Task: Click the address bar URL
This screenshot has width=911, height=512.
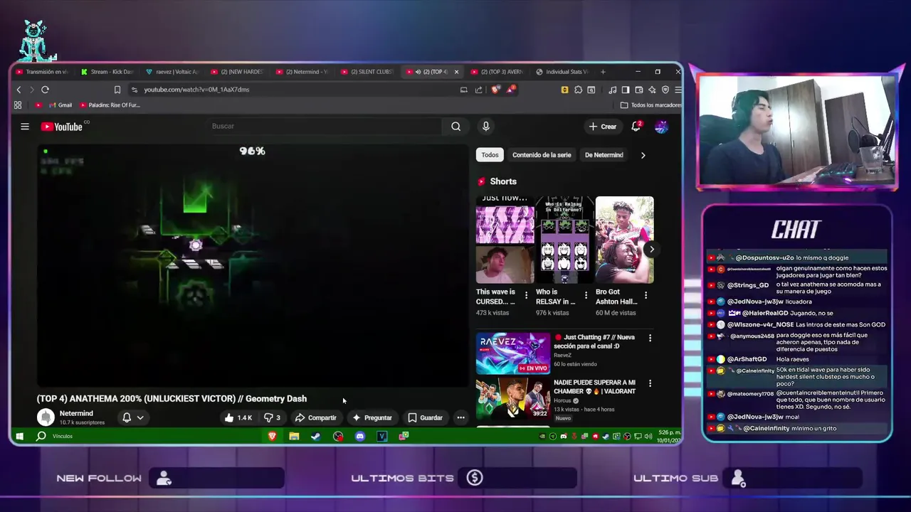Action: click(196, 90)
